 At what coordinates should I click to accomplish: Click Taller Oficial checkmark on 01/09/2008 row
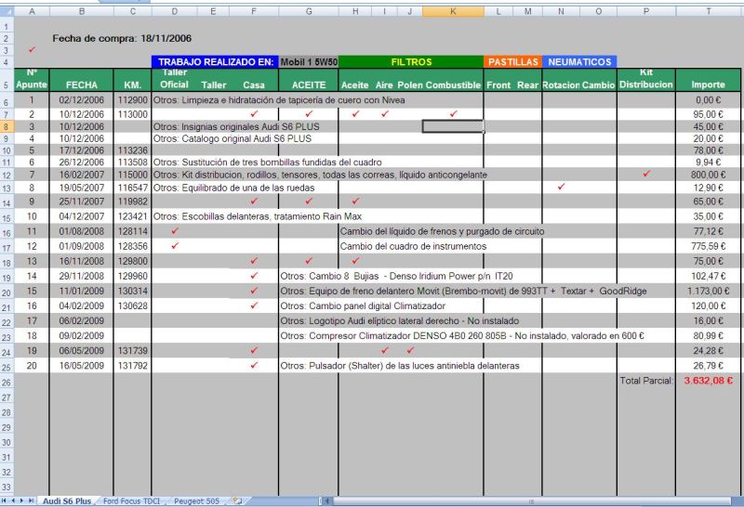(x=175, y=245)
